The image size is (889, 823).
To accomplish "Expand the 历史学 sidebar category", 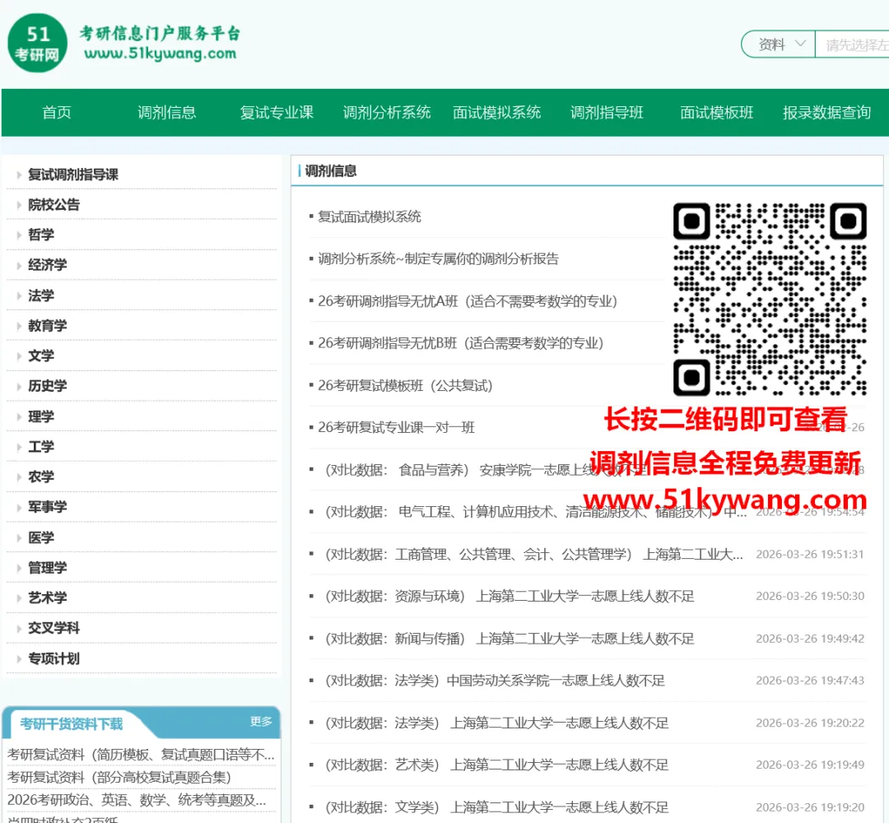I will (48, 386).
